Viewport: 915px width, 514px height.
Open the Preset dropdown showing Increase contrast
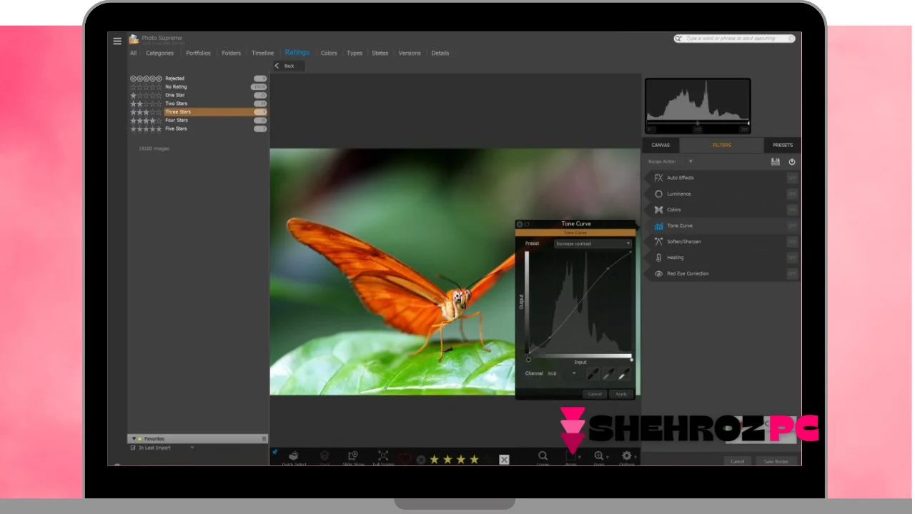pos(593,243)
